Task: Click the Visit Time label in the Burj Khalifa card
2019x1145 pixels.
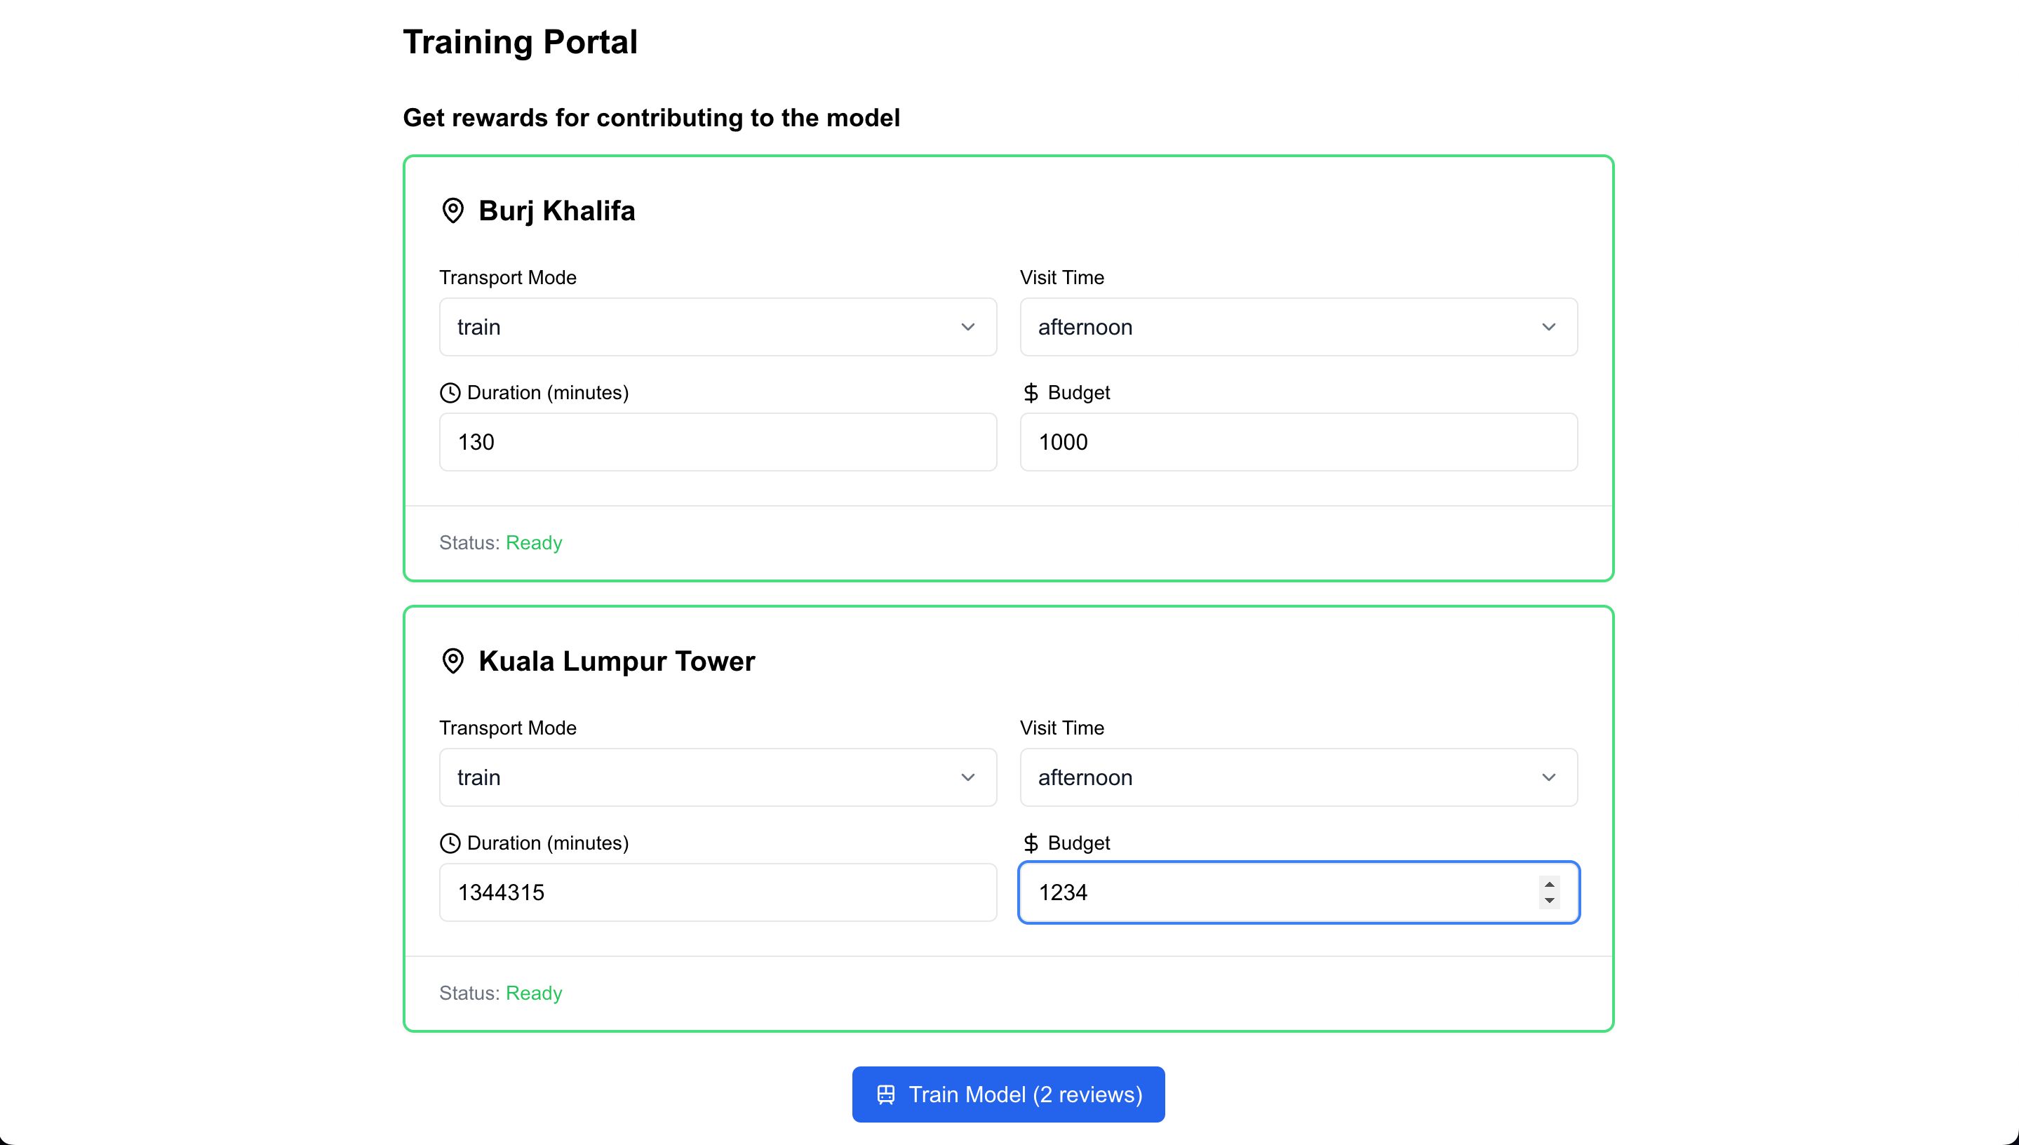Action: click(x=1062, y=278)
